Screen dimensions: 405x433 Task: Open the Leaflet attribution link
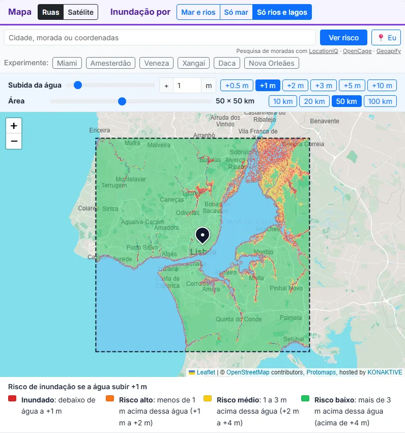pyautogui.click(x=206, y=372)
